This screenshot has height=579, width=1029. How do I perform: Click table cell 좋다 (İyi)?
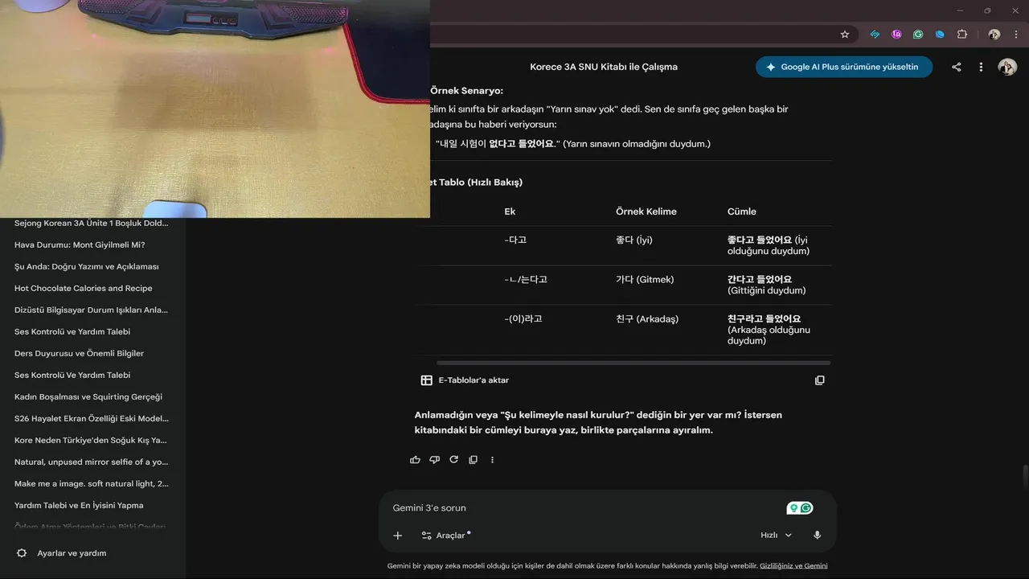(x=634, y=240)
